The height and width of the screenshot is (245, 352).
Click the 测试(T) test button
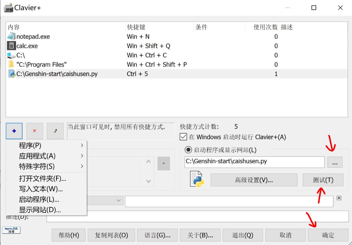(323, 180)
